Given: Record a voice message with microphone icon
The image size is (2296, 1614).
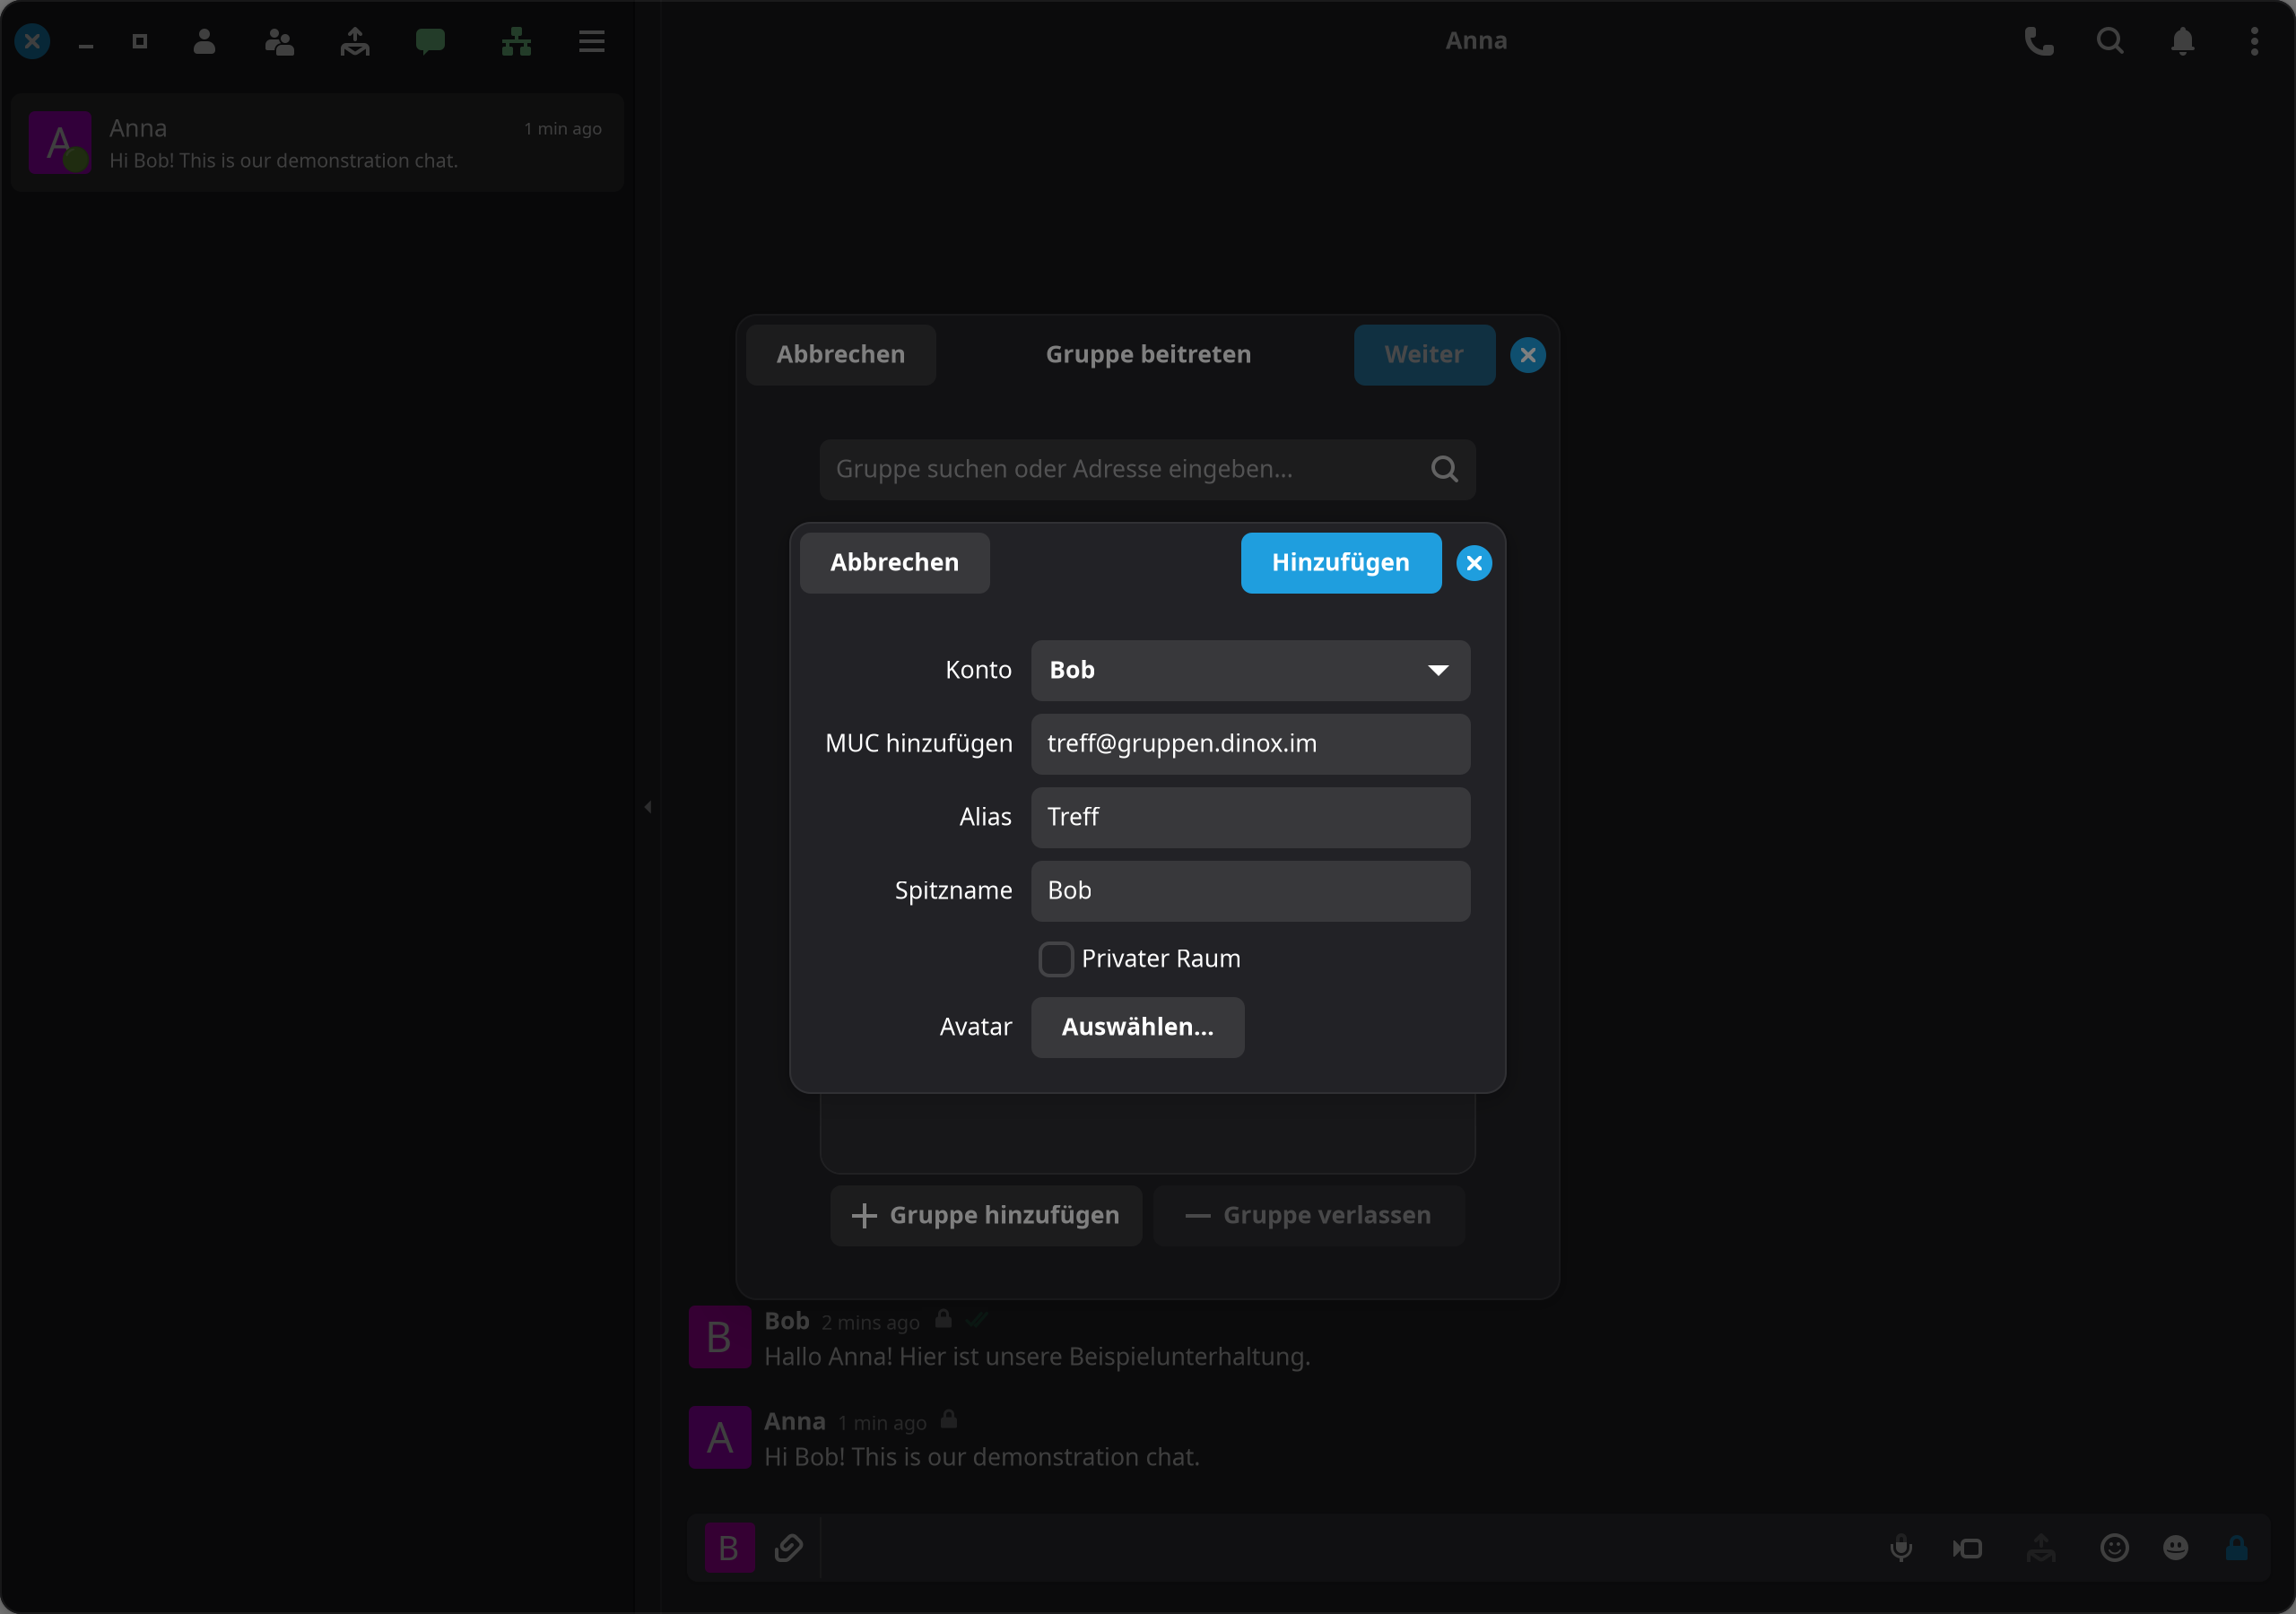Looking at the screenshot, I should coord(1901,1548).
